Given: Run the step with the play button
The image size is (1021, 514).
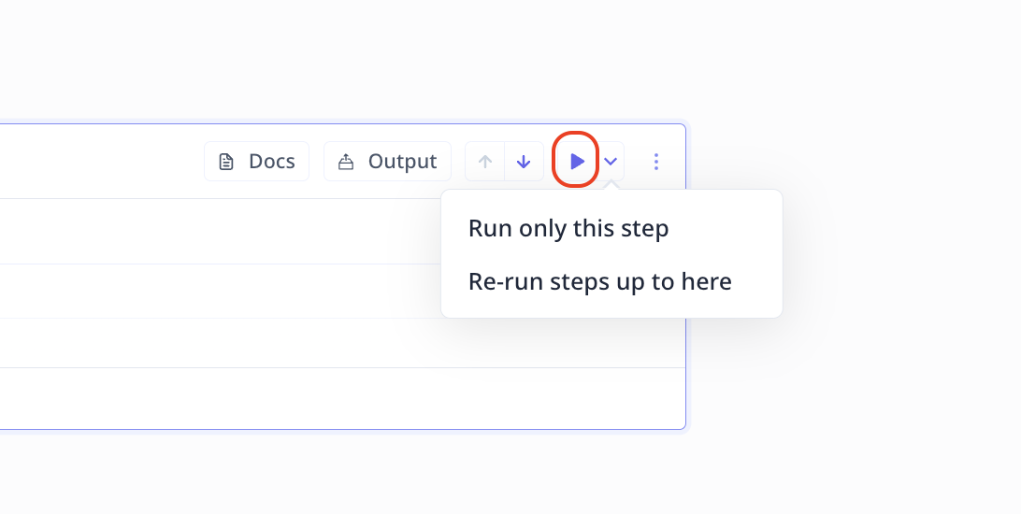Looking at the screenshot, I should tap(576, 162).
